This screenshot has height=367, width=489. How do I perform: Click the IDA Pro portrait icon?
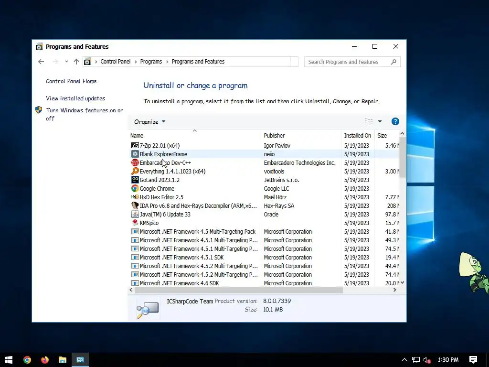[x=135, y=205]
